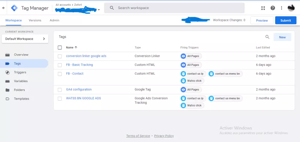Select Tags in the sidebar

pos(24,63)
